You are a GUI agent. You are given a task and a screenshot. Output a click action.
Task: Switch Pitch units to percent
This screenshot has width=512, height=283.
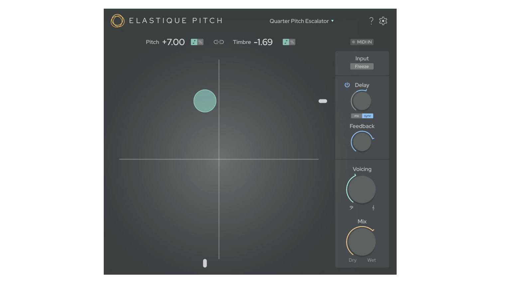click(x=200, y=42)
